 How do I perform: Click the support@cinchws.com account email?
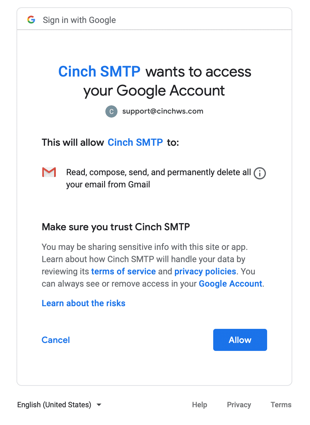click(x=163, y=111)
